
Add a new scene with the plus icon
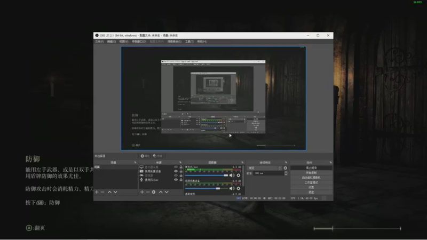97,192
